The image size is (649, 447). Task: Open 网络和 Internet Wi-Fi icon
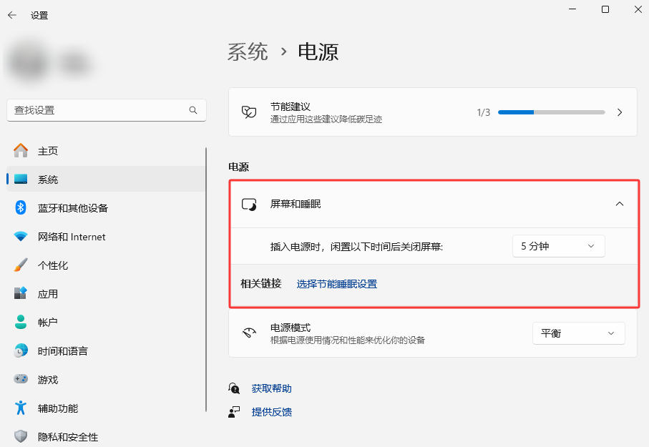(21, 237)
